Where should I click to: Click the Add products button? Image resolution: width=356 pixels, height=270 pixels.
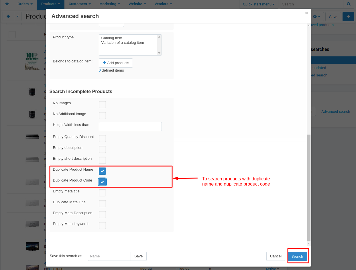click(116, 63)
